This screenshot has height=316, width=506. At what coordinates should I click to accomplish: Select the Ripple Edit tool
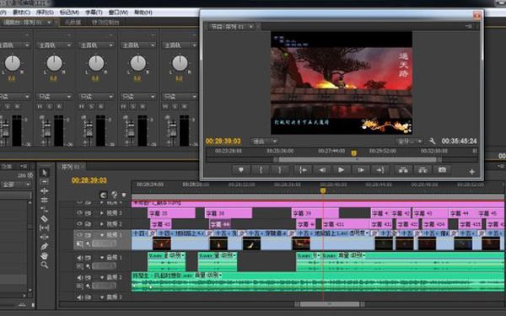pyautogui.click(x=45, y=191)
